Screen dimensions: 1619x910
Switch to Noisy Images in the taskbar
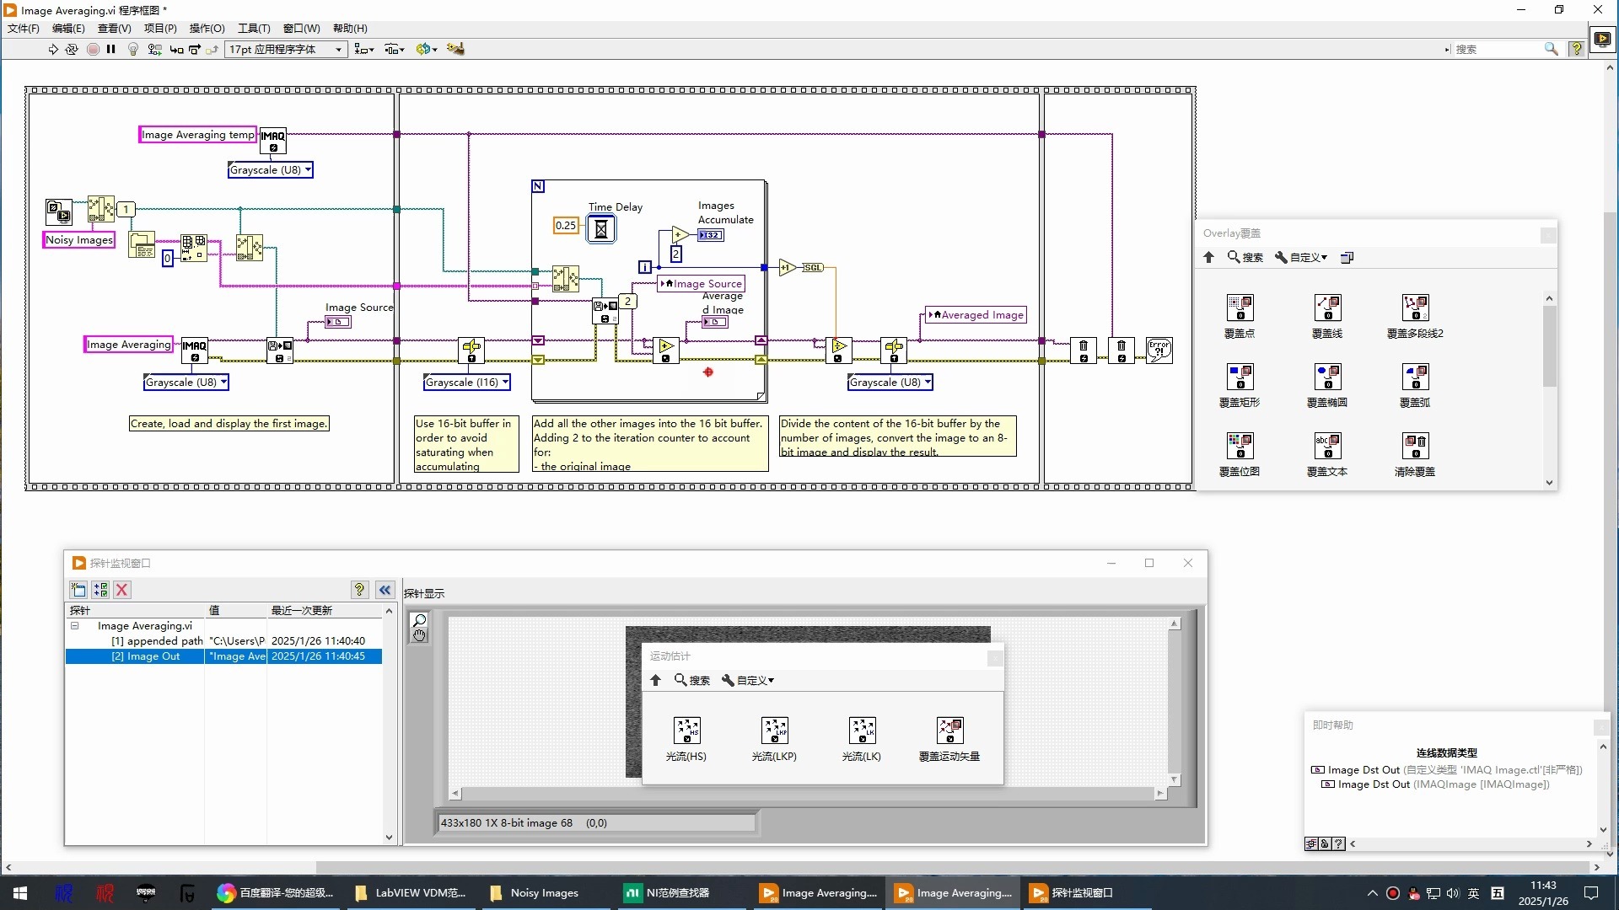coord(543,893)
